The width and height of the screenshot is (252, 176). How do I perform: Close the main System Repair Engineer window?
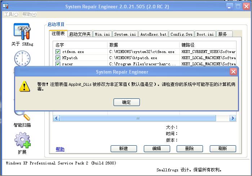point(246,6)
